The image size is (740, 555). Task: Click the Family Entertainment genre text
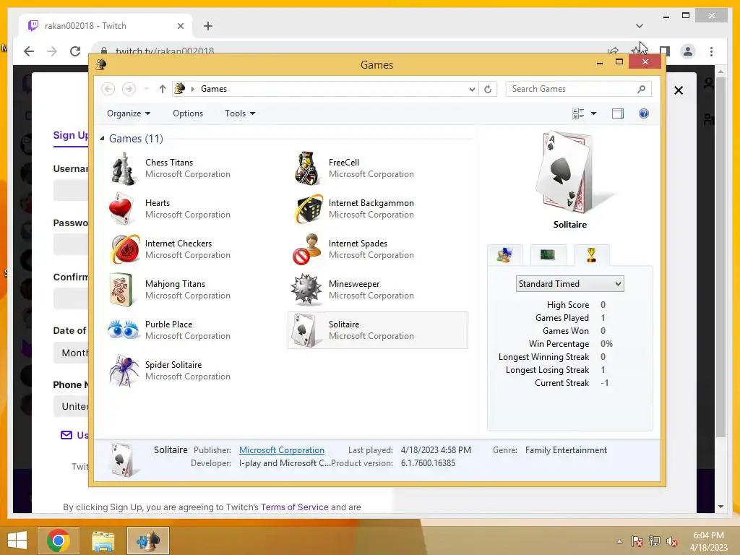[x=566, y=450]
